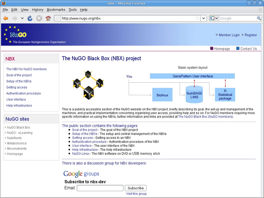
Task: Open the View menu
Action: click(x=24, y=10)
